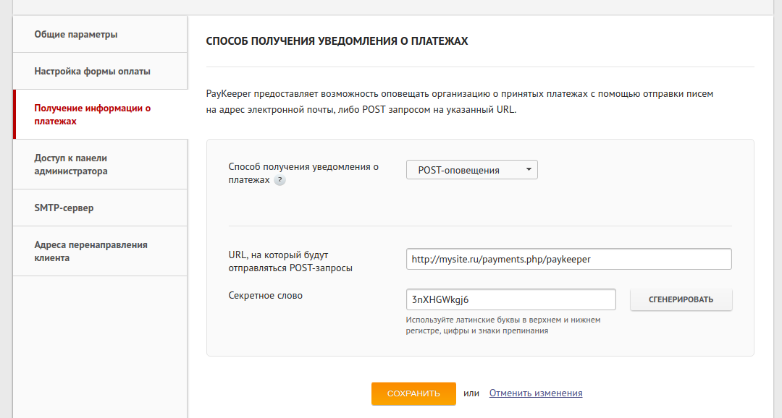Image resolution: width=782 pixels, height=418 pixels.
Task: Open Доступ к панели администратора settings
Action: tap(71, 165)
